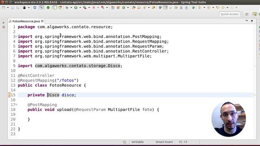Click the warning marker on line 15
This screenshot has height=146, width=260.
point(9,95)
